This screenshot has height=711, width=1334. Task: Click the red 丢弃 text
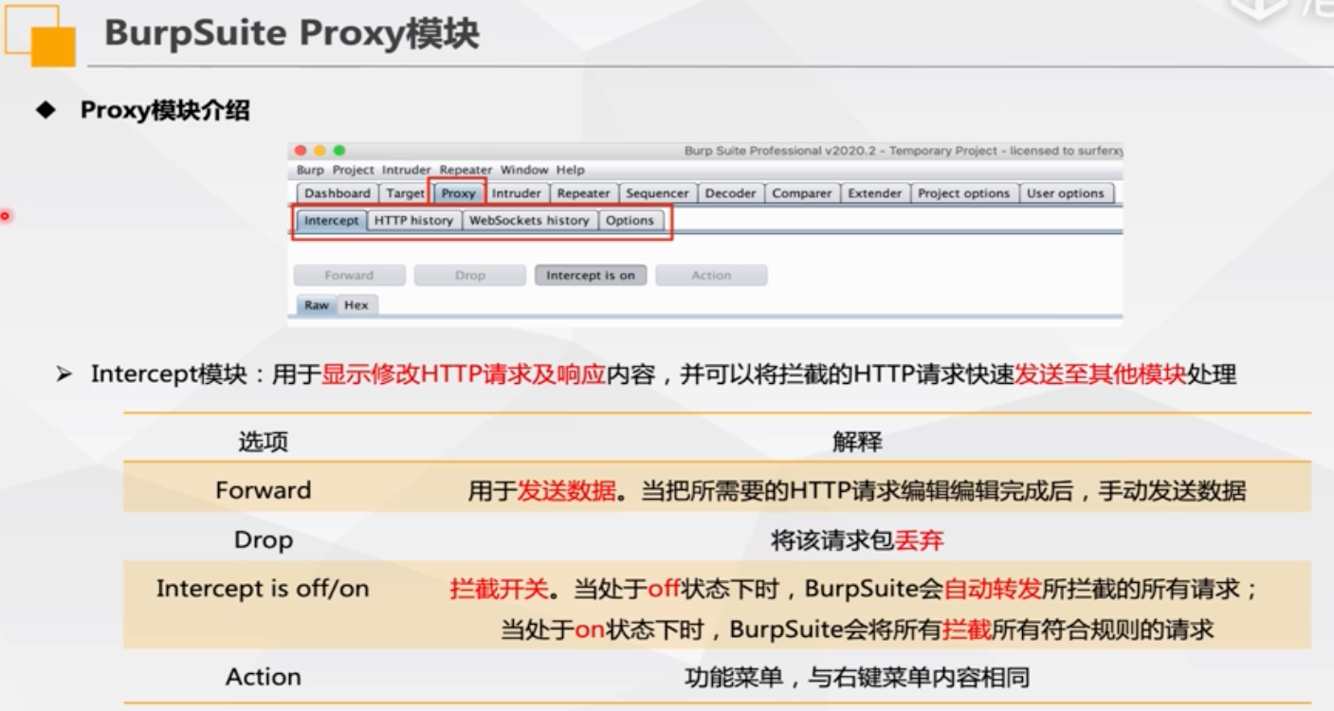920,541
